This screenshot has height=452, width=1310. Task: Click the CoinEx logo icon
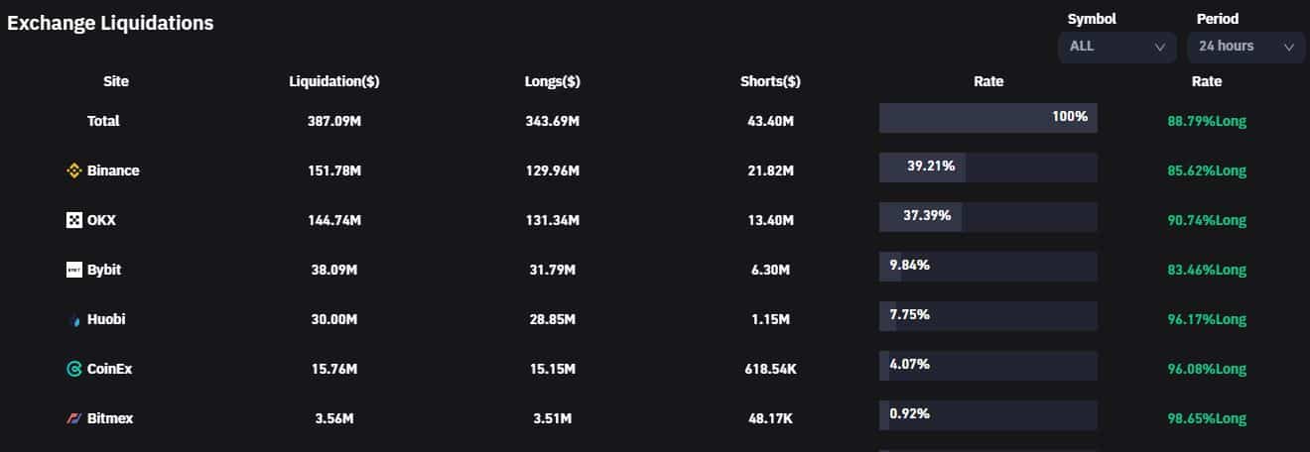pos(73,369)
